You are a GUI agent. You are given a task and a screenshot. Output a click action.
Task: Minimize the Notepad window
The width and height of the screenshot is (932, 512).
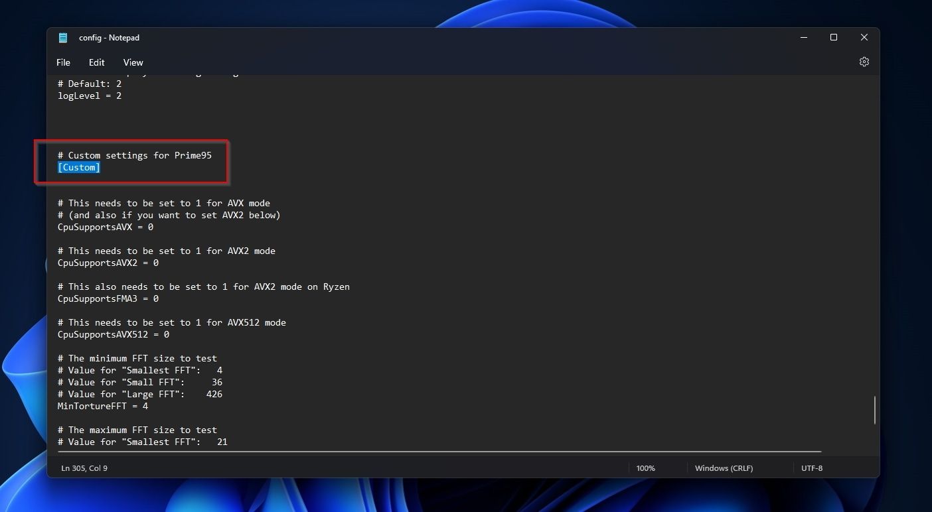(803, 38)
